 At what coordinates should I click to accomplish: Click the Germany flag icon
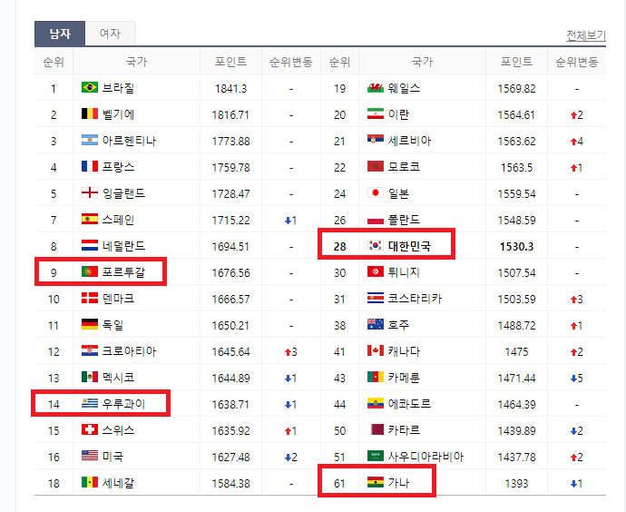point(90,324)
